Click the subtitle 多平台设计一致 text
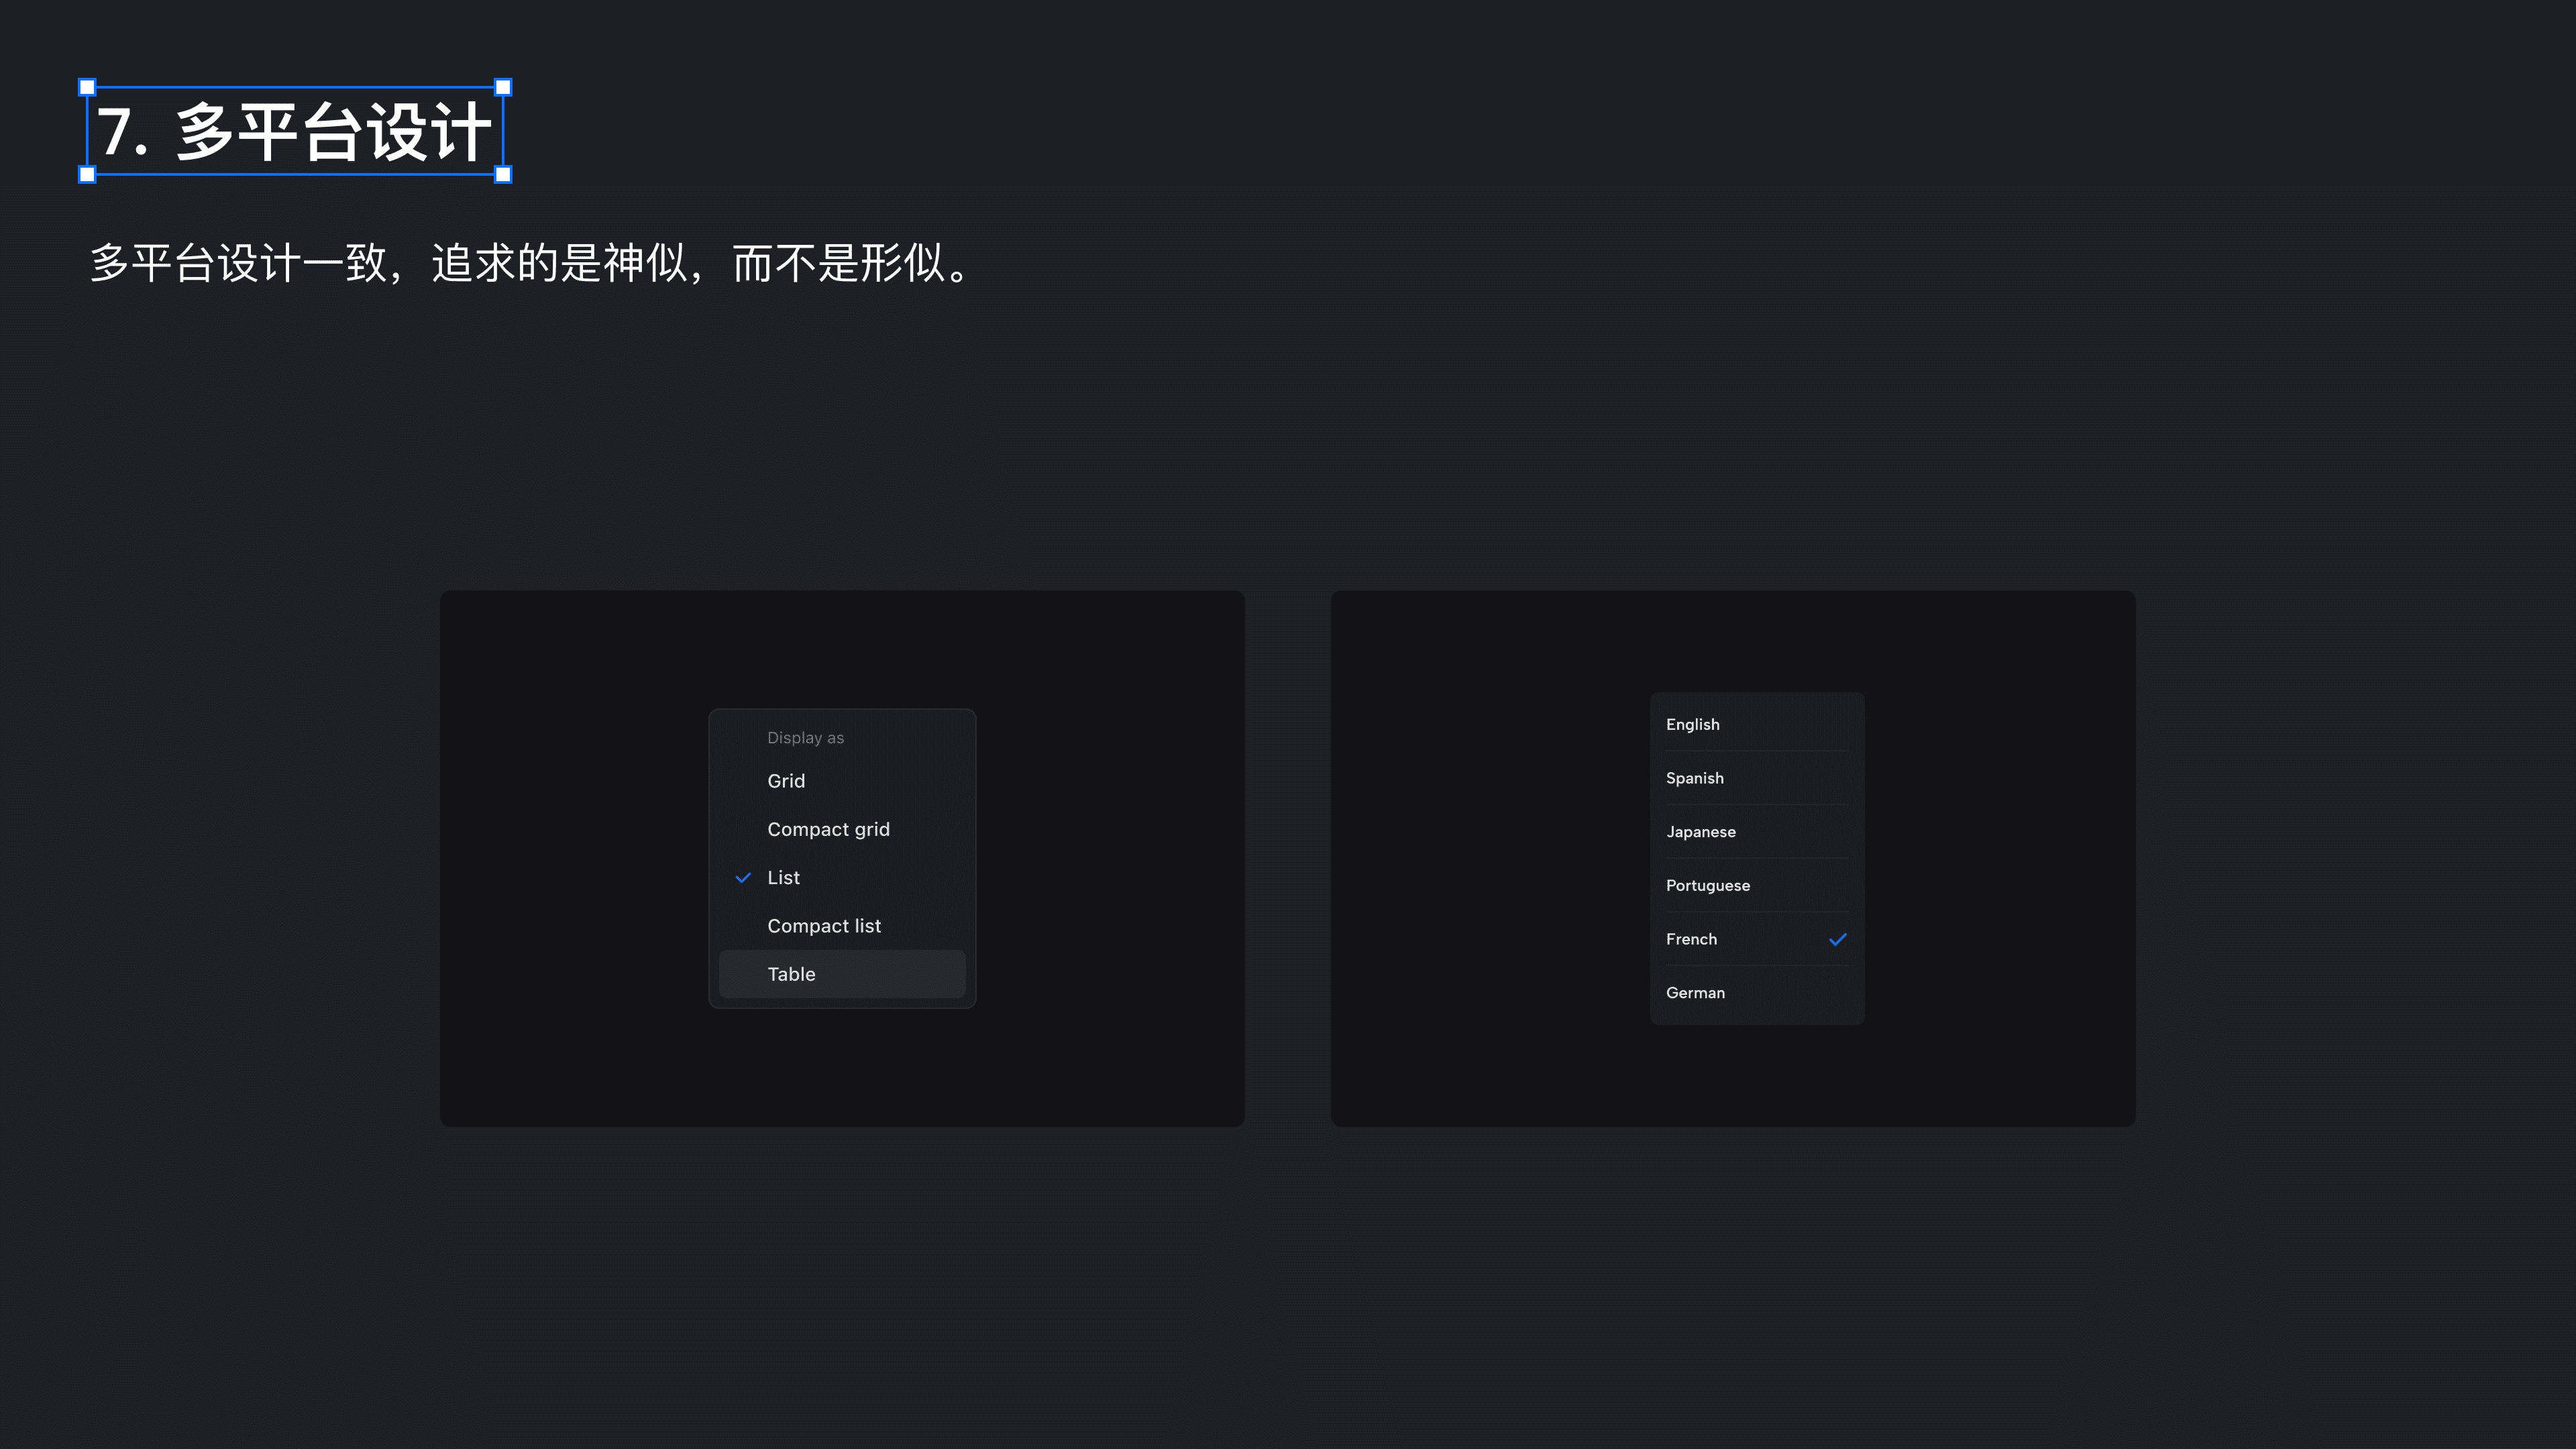Image resolution: width=2576 pixels, height=1449 pixels. coord(530,264)
